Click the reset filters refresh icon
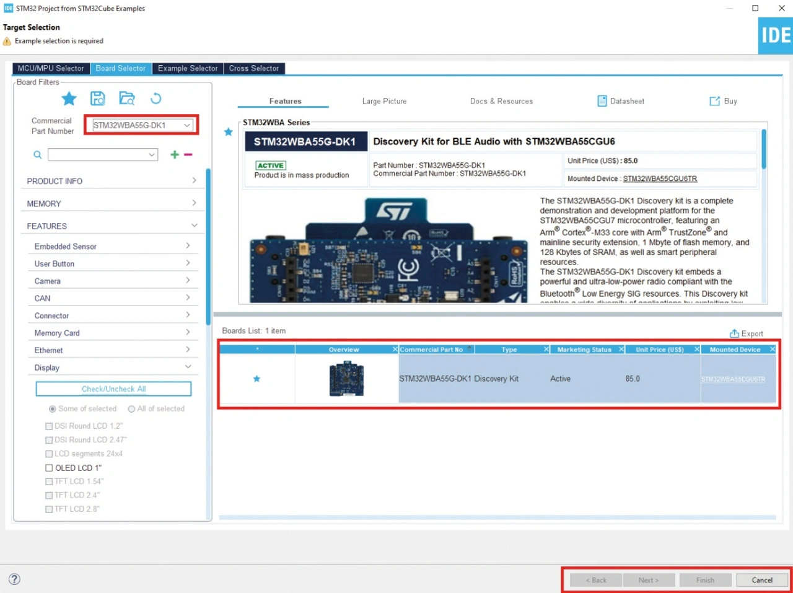Screen dimensions: 793x593 click(156, 99)
